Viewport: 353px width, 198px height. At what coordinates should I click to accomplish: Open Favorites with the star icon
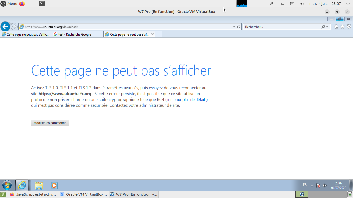(342, 27)
